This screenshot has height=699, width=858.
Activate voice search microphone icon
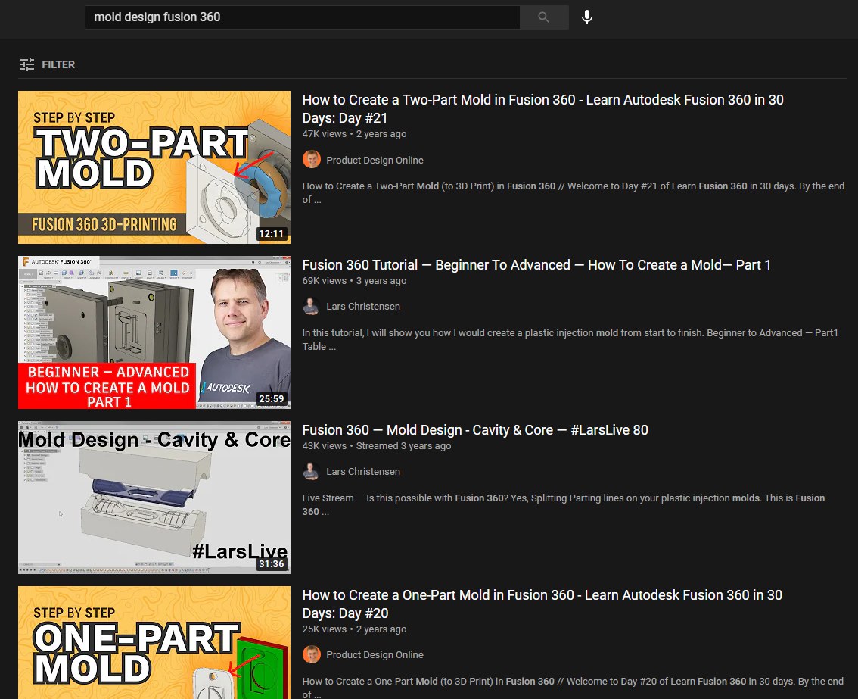click(587, 17)
